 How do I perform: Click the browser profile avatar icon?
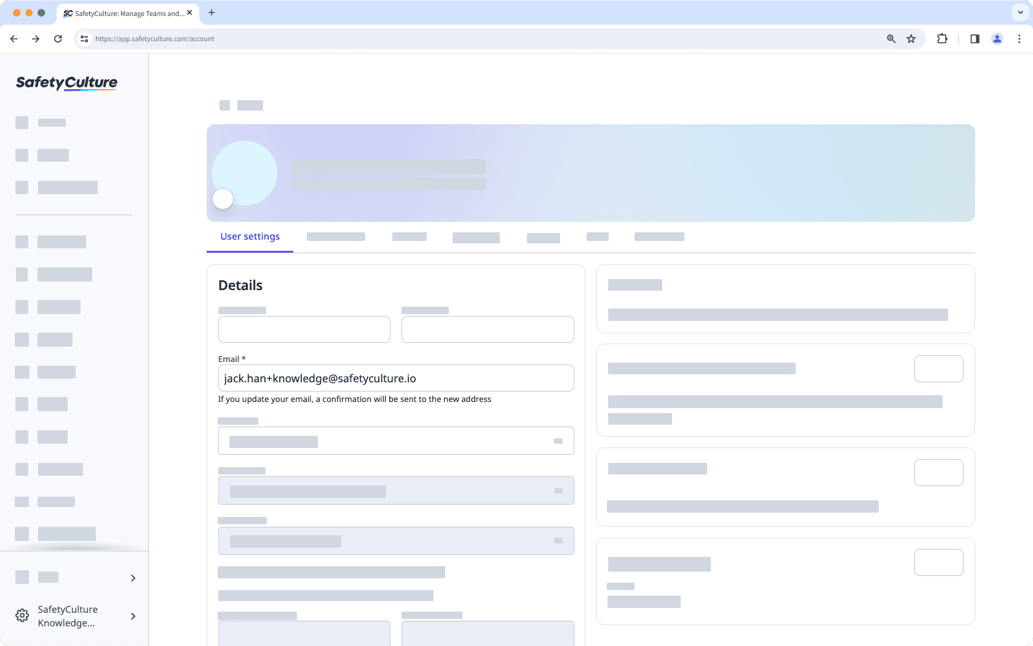(x=997, y=39)
